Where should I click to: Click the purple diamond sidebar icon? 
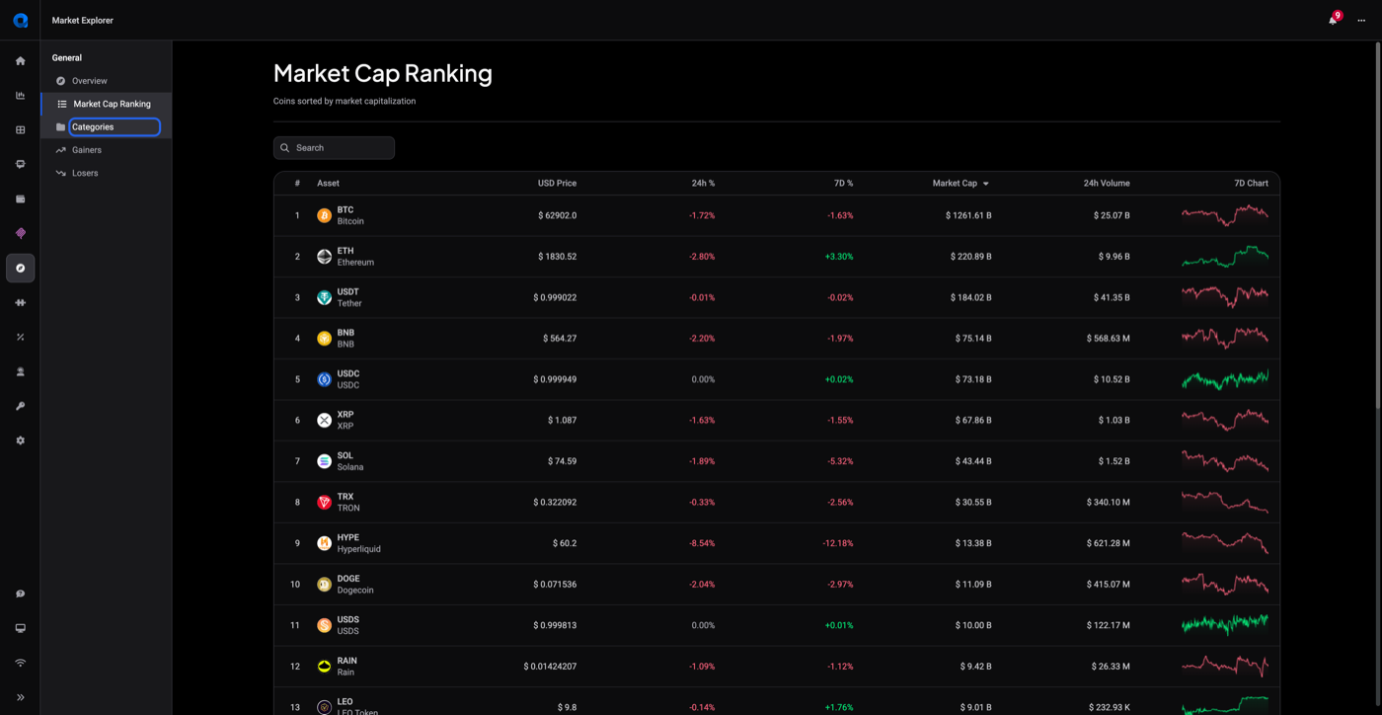point(20,234)
